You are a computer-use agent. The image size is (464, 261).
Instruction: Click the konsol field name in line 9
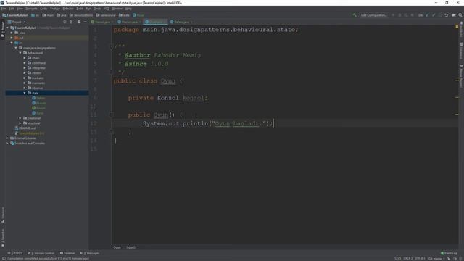point(194,98)
